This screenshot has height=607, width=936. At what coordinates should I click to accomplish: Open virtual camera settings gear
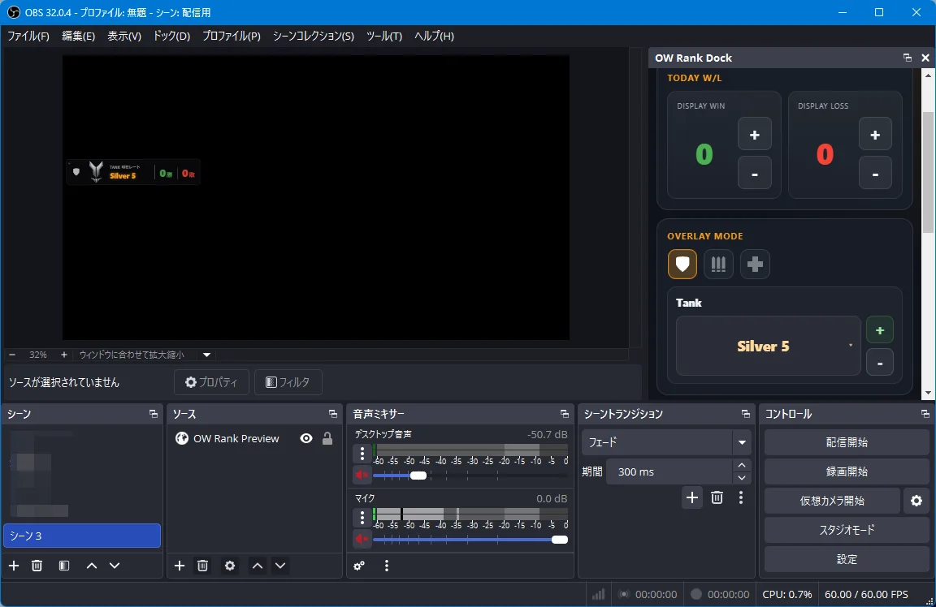coord(916,501)
